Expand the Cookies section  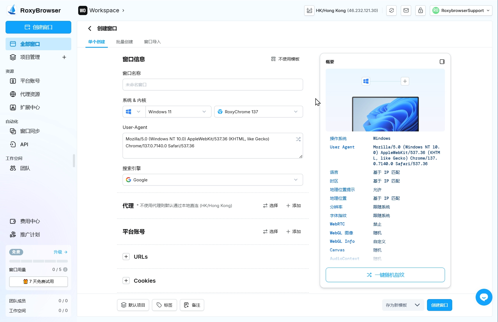pyautogui.click(x=126, y=281)
